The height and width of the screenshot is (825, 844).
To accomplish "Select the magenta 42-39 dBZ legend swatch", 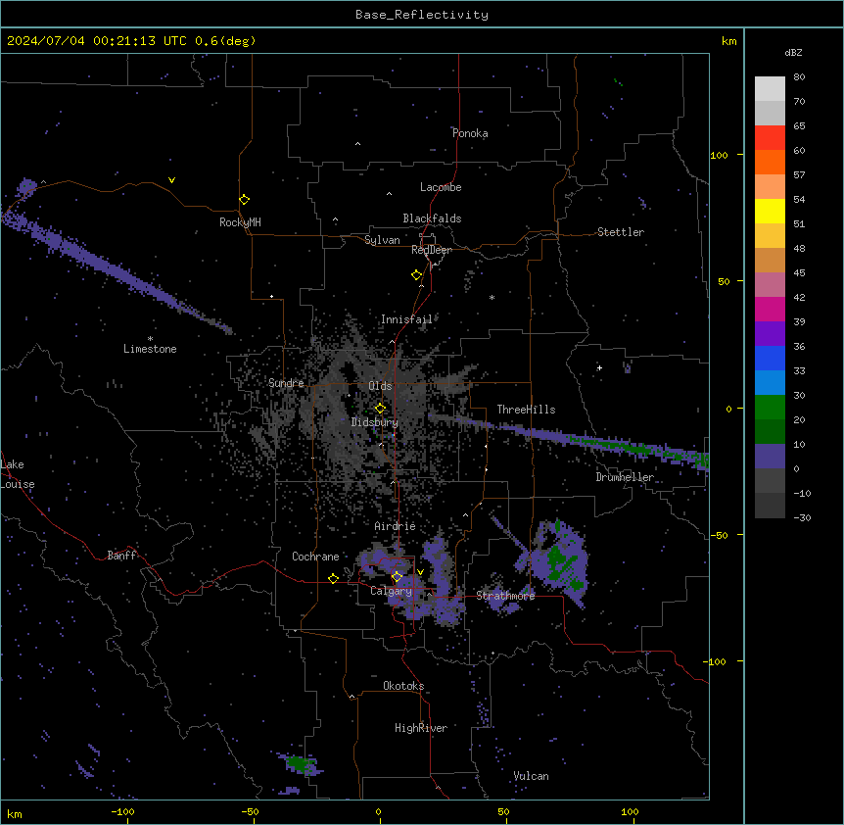I will tap(770, 309).
